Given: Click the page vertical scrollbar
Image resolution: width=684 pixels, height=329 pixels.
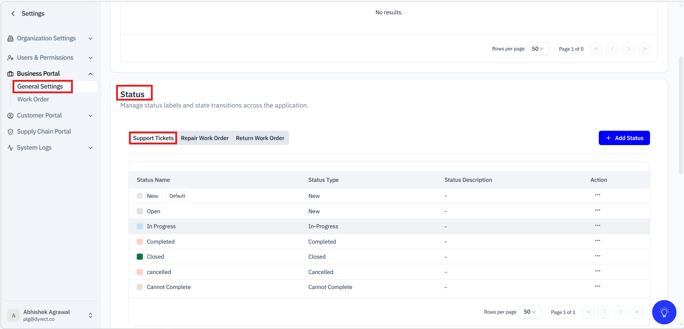Looking at the screenshot, I should click(x=681, y=115).
